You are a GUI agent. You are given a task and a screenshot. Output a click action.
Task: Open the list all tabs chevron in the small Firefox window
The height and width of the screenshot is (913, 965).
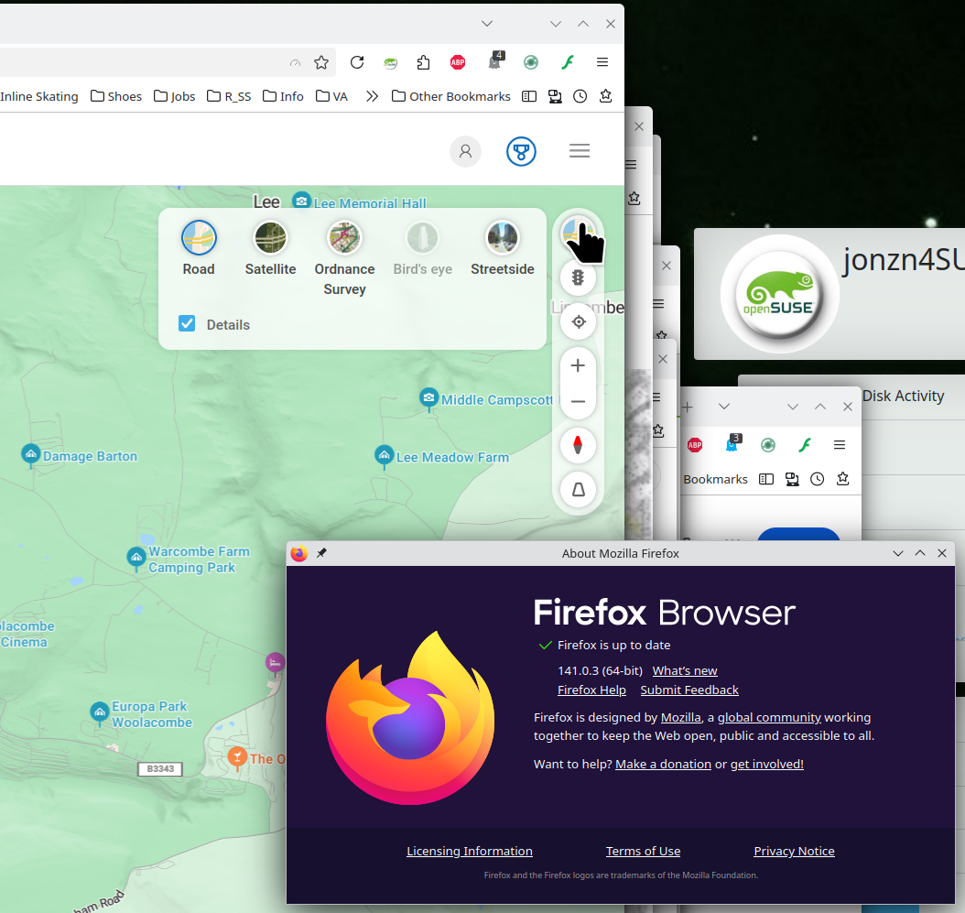724,407
